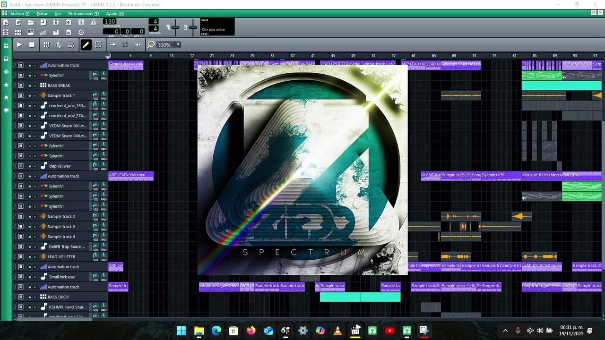Add a sample track
The width and height of the screenshot is (605, 340).
point(59,45)
